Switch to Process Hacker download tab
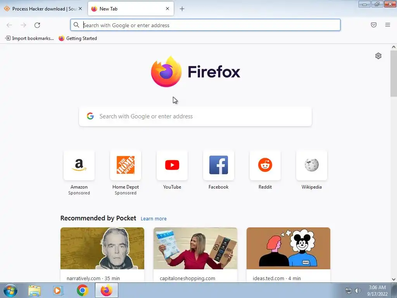 pos(43,9)
